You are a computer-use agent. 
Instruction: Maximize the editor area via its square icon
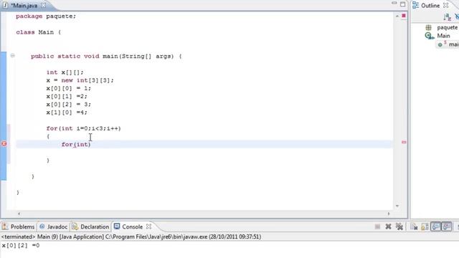(x=403, y=4)
